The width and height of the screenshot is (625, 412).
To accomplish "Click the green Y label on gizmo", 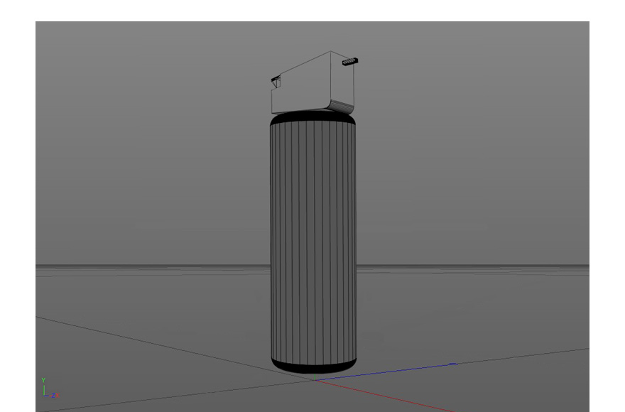I will pos(44,380).
